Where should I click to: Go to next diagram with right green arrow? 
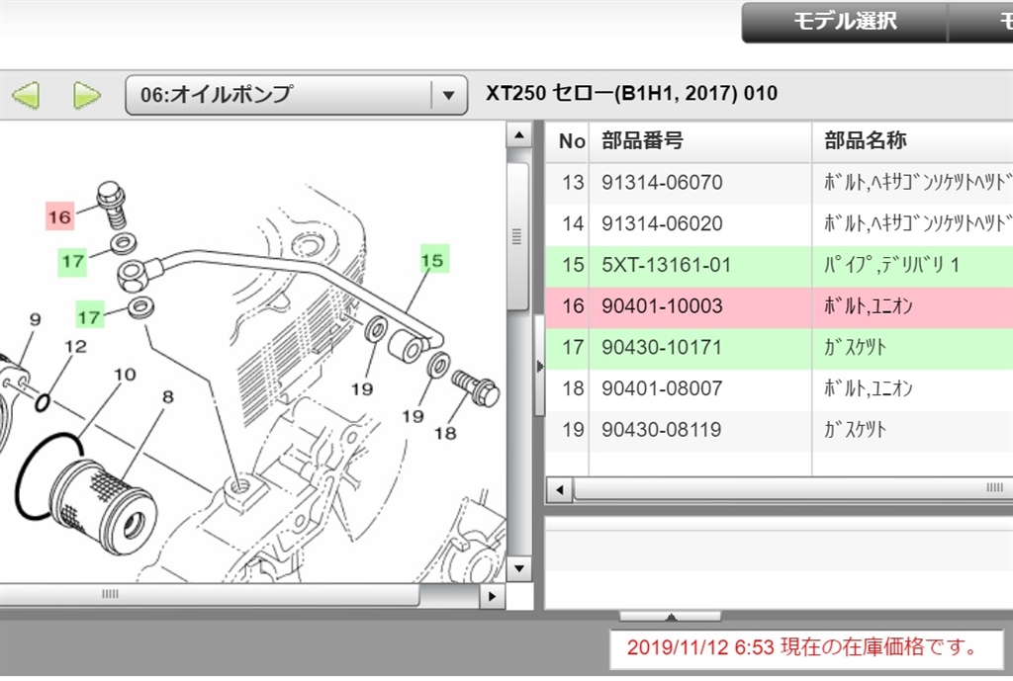coord(87,96)
